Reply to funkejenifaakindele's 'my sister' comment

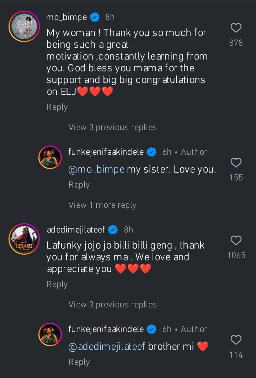(x=79, y=185)
